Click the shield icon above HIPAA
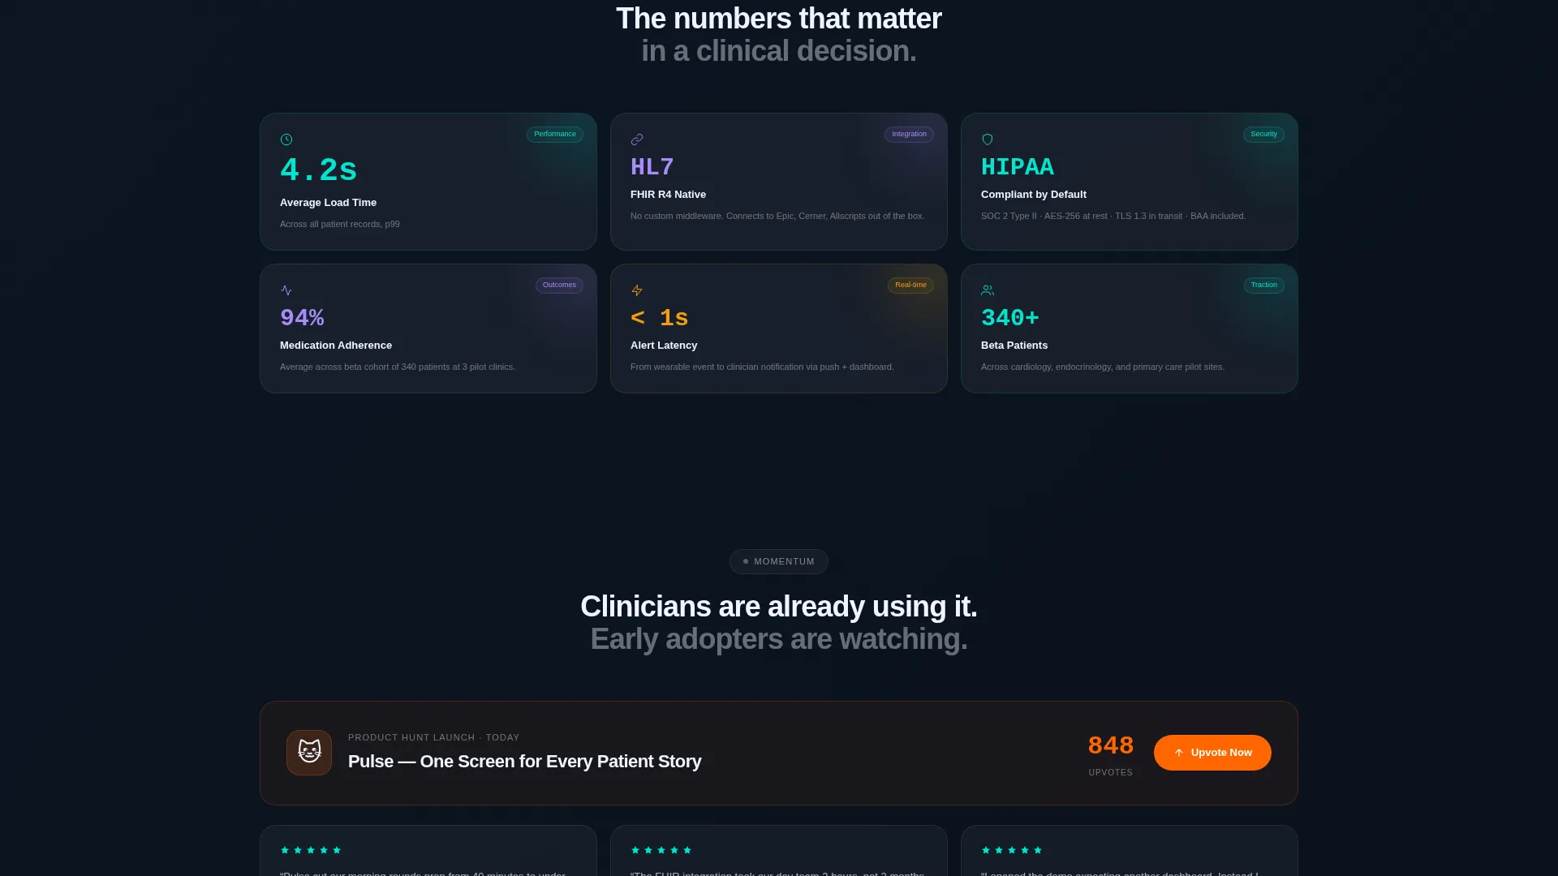This screenshot has height=876, width=1558. 988,140
